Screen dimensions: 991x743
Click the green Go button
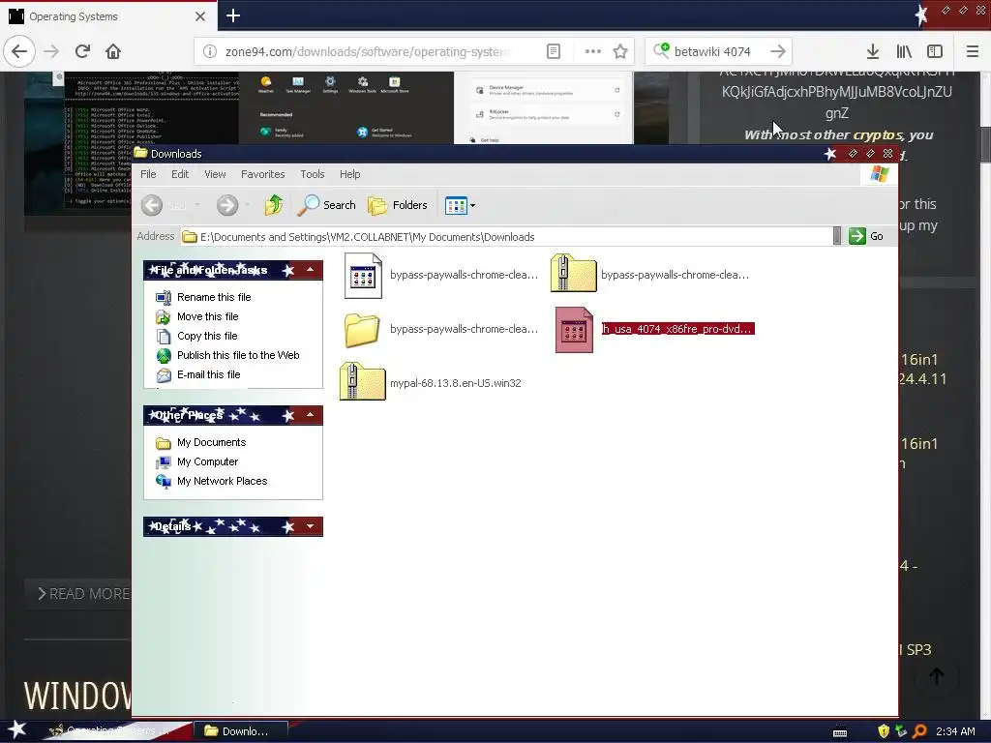[x=866, y=236]
